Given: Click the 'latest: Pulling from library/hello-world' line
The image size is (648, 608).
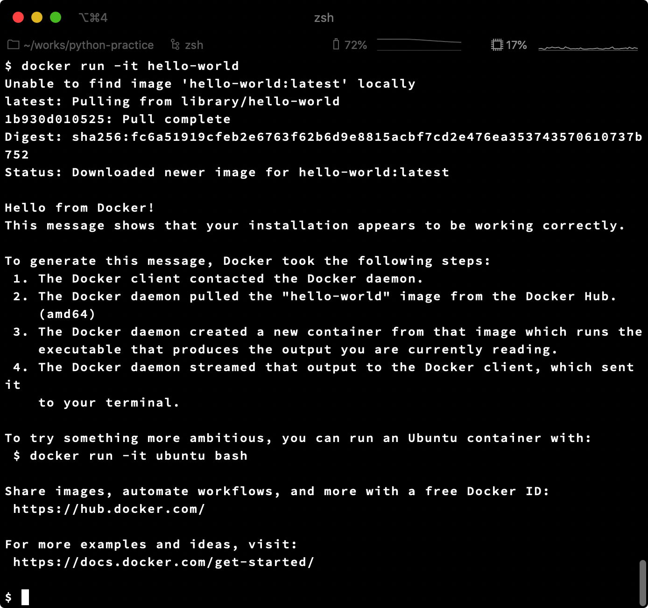Looking at the screenshot, I should click(172, 101).
